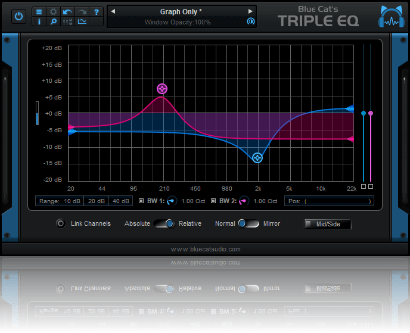Go to previous preset with left arrow
The height and width of the screenshot is (333, 410).
click(x=113, y=11)
